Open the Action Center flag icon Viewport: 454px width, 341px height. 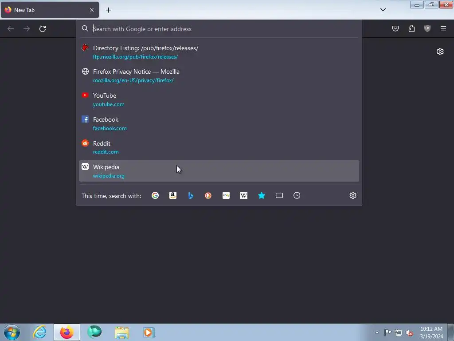pos(387,333)
